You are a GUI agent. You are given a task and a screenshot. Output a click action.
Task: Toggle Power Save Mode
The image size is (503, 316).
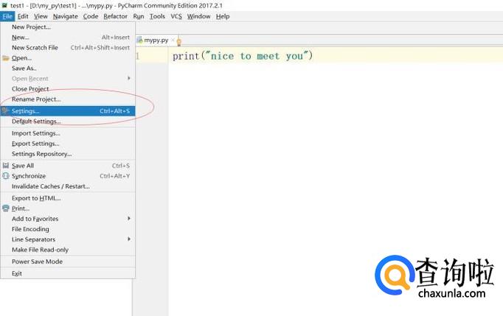68,261
